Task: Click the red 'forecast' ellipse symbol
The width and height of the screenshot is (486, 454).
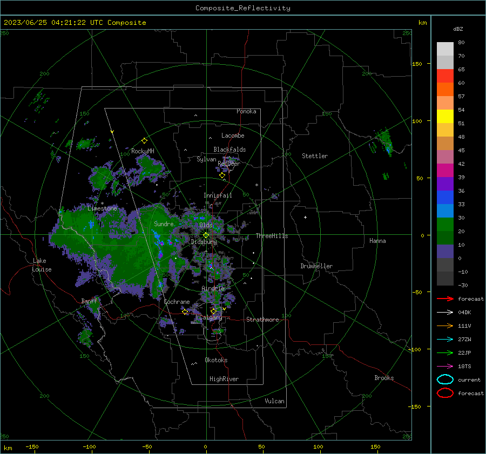Action: pos(445,393)
